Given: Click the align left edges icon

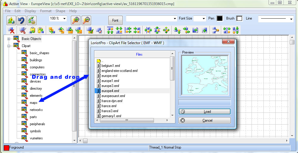Looking at the screenshot, I should click(x=128, y=30).
